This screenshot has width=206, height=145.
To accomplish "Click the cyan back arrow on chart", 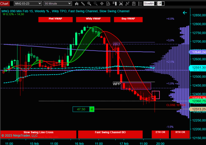I will pyautogui.click(x=185, y=13).
